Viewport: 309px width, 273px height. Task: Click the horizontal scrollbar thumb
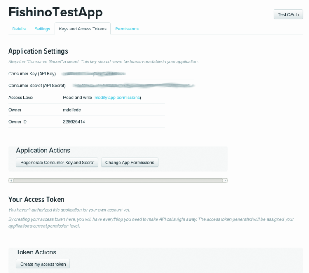(x=118, y=180)
